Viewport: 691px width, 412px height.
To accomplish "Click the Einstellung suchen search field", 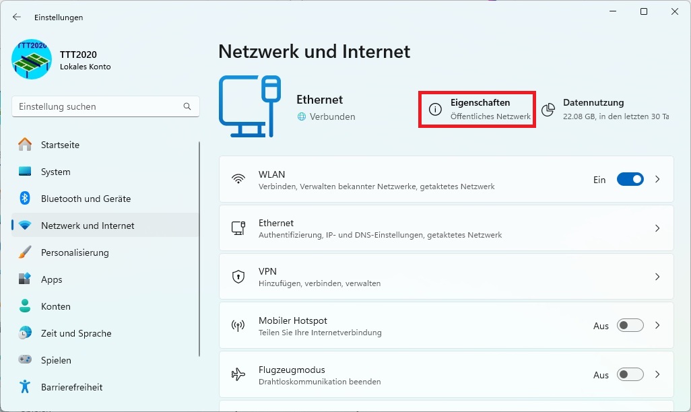I will [x=106, y=106].
